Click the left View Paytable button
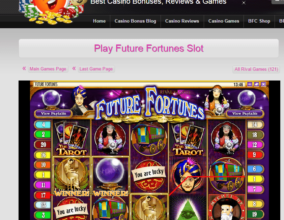Viewport: 284px width, 220px height. click(x=54, y=114)
